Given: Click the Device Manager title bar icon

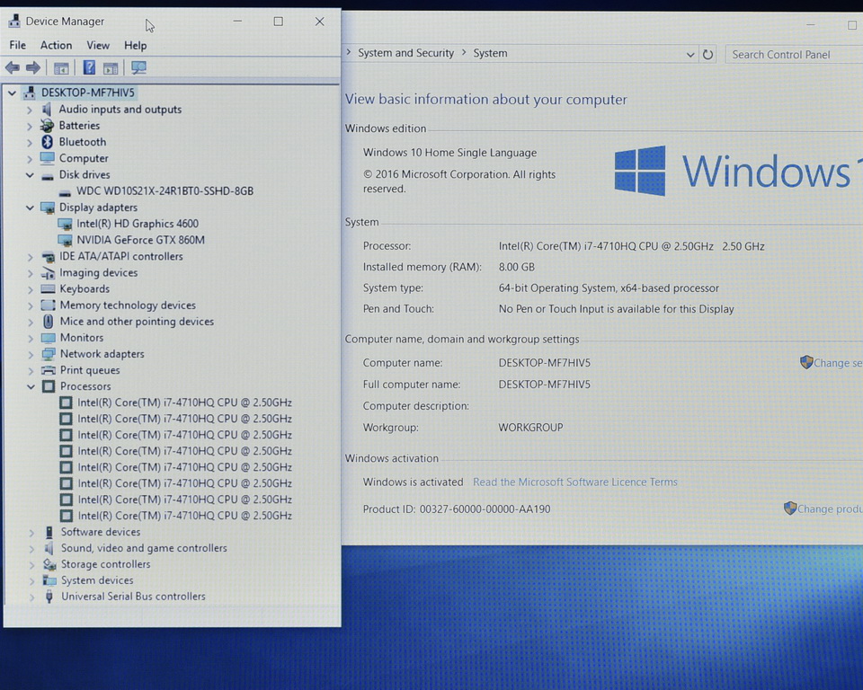Looking at the screenshot, I should click(x=14, y=21).
